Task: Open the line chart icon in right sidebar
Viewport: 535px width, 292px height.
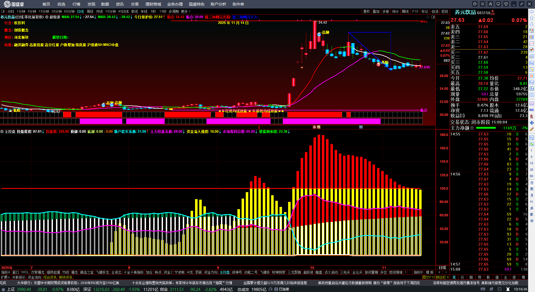Action: coord(532,44)
